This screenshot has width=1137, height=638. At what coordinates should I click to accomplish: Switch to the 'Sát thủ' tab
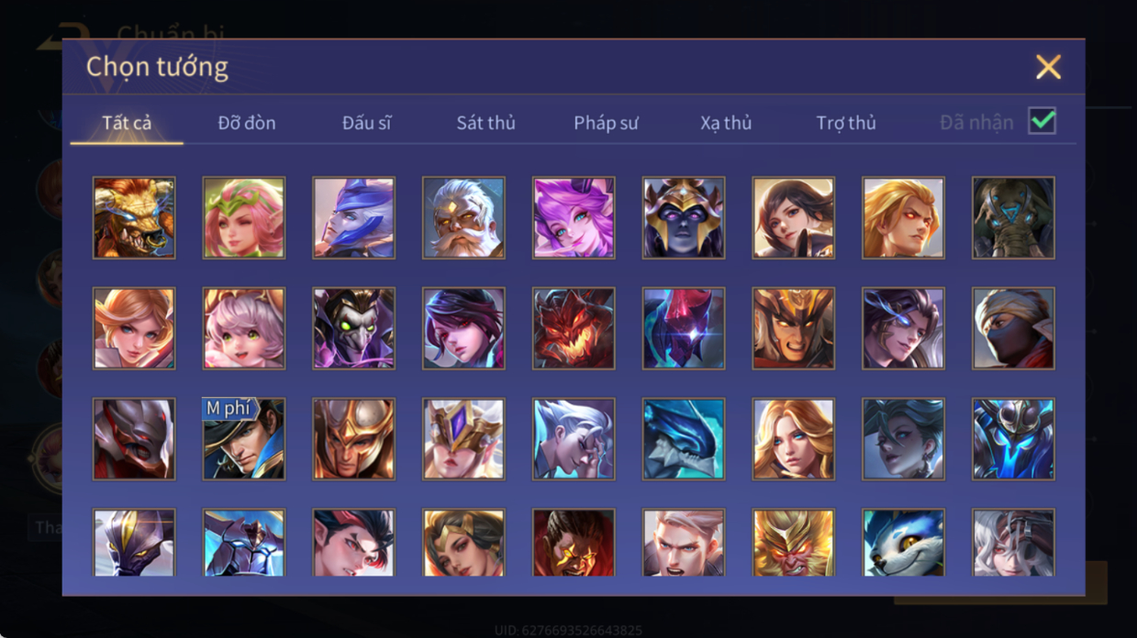coord(485,123)
